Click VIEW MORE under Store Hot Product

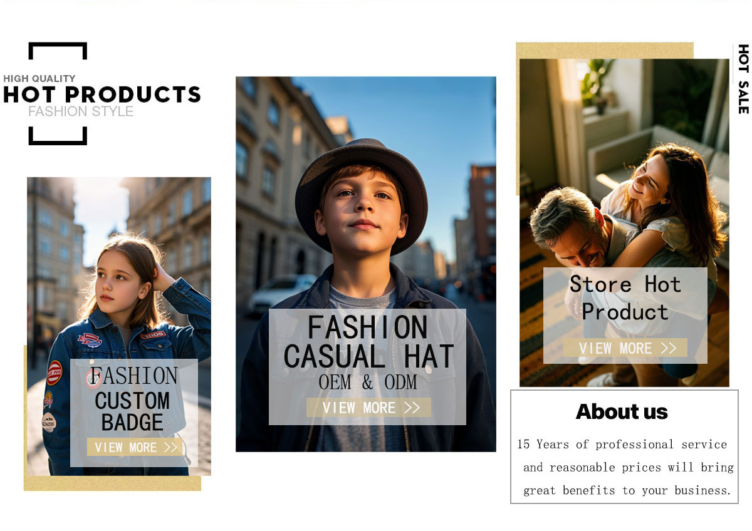tap(625, 348)
